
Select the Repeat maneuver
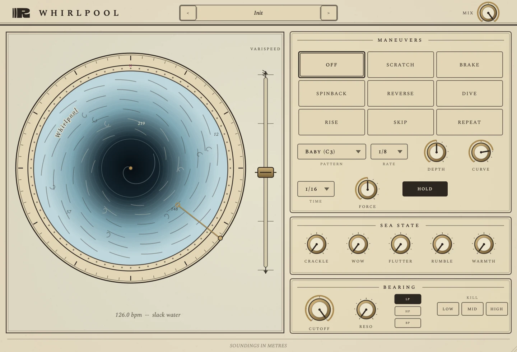(470, 122)
